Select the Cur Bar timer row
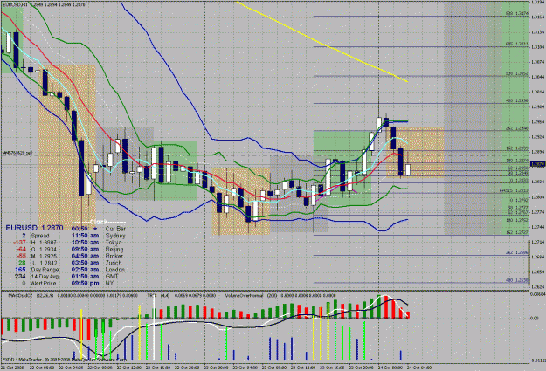Image resolution: width=546 pixels, height=371 pixels. coord(99,229)
